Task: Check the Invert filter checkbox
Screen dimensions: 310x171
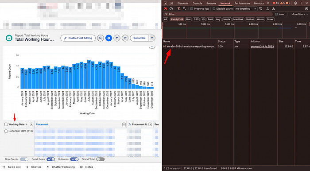Action: click(x=277, y=14)
